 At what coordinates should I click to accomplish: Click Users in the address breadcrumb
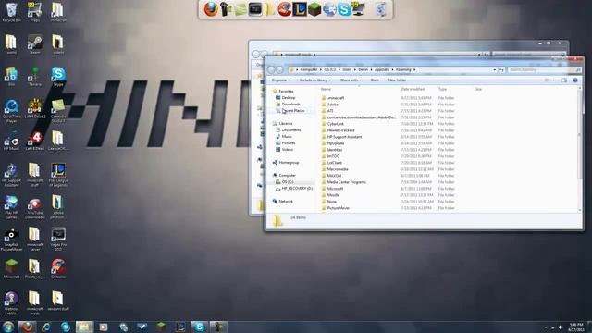347,70
